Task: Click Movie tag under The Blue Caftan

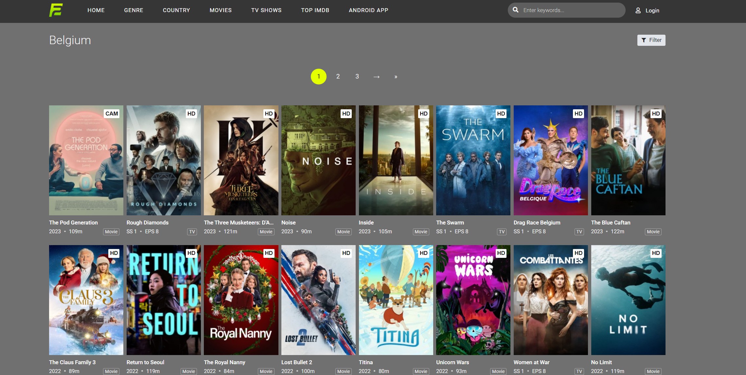Action: [653, 232]
